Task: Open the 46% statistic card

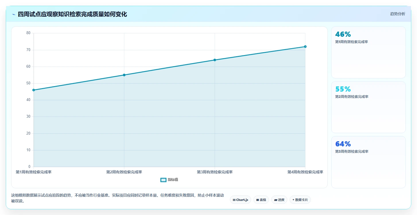Action: (368, 52)
